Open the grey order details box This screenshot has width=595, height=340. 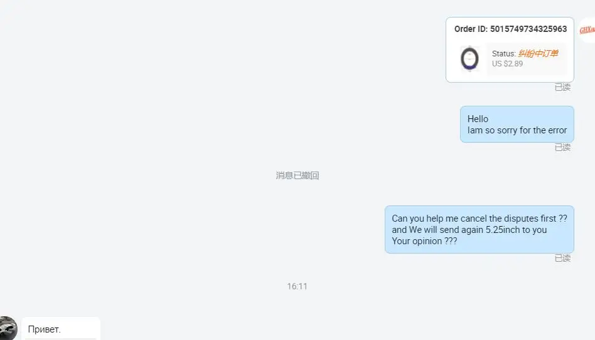527,59
